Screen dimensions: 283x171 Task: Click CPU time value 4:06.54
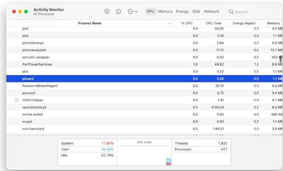click(x=218, y=107)
